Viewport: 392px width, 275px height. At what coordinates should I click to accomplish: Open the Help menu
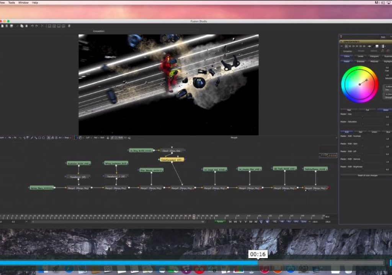coord(35,3)
